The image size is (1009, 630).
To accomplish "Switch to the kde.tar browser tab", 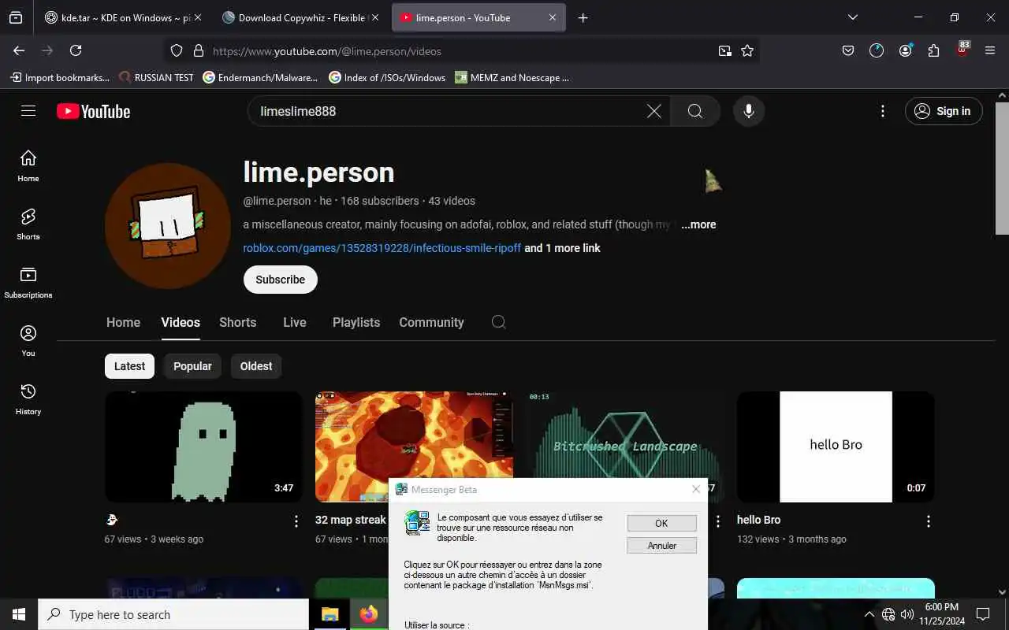I will click(123, 17).
